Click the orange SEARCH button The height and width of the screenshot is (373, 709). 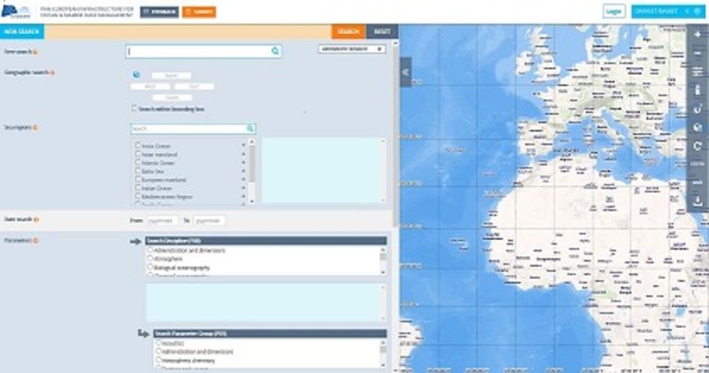[349, 31]
